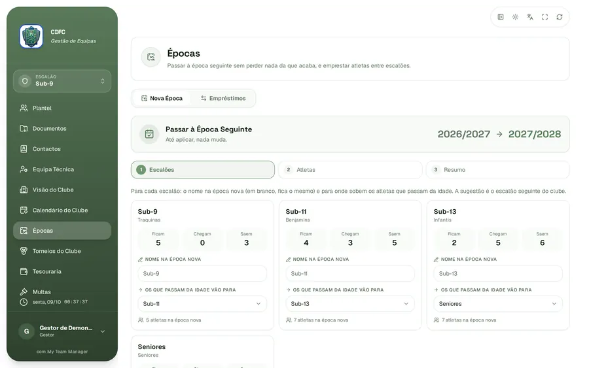This screenshot has width=589, height=368.
Task: Click the 2027/2028 season text
Action: 535,134
